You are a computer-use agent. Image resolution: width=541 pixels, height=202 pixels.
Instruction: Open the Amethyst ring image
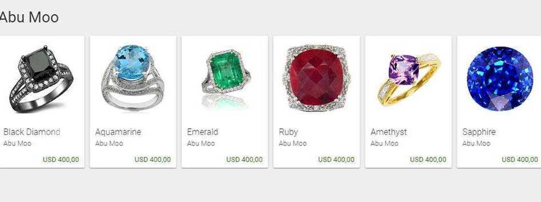pos(409,80)
